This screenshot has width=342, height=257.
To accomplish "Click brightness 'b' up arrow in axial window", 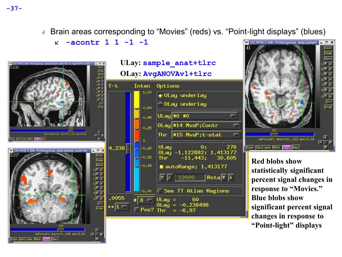I will pos(331,69).
